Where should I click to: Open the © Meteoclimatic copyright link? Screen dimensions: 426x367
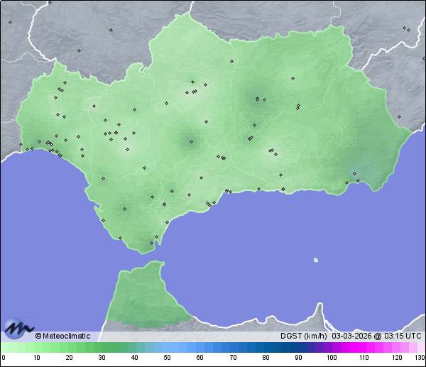[x=62, y=336]
